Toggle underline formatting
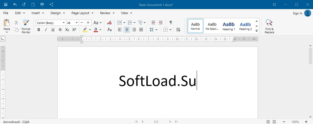Screen dimensions: 313x124 pos(53,30)
